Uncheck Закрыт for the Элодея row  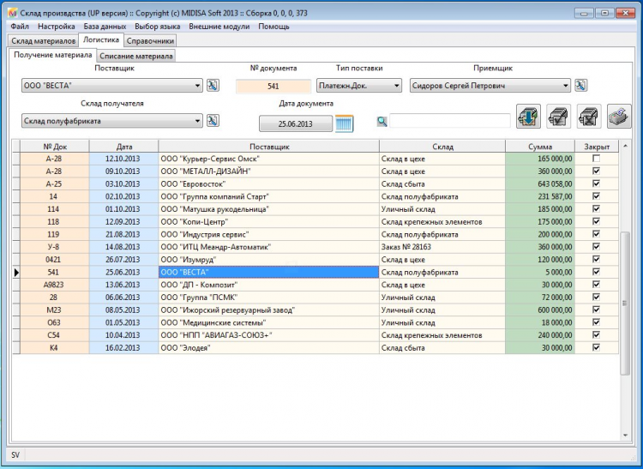coord(596,347)
